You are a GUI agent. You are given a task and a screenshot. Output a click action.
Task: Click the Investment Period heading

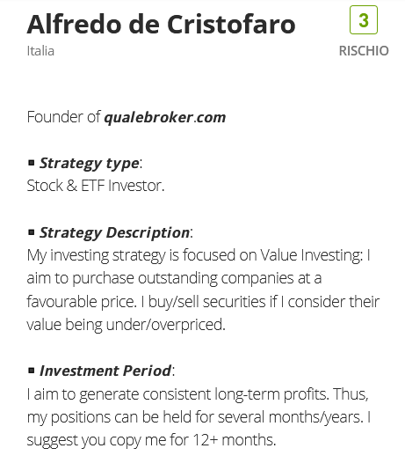point(105,371)
